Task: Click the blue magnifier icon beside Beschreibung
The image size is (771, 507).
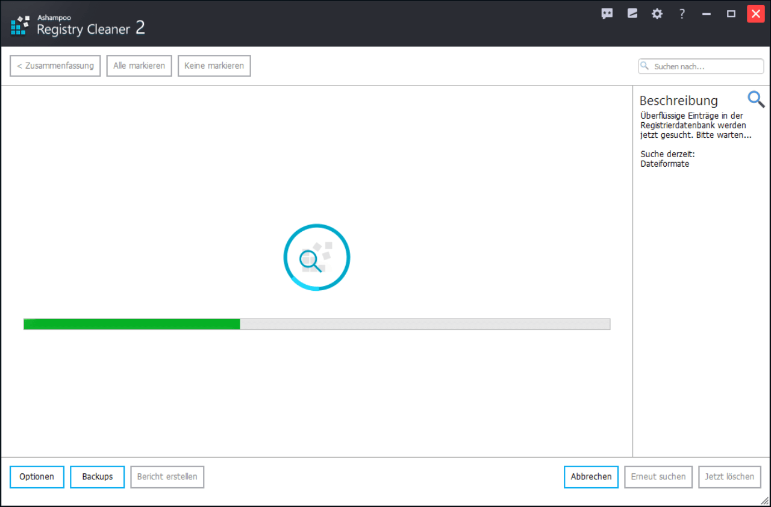Action: (x=756, y=99)
